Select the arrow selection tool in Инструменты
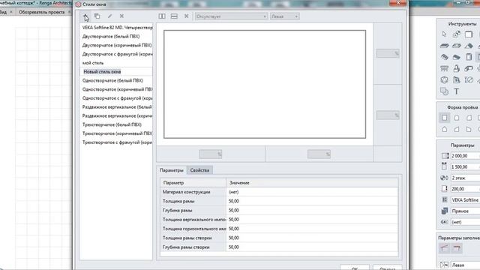The image size is (480, 270). [x=445, y=34]
